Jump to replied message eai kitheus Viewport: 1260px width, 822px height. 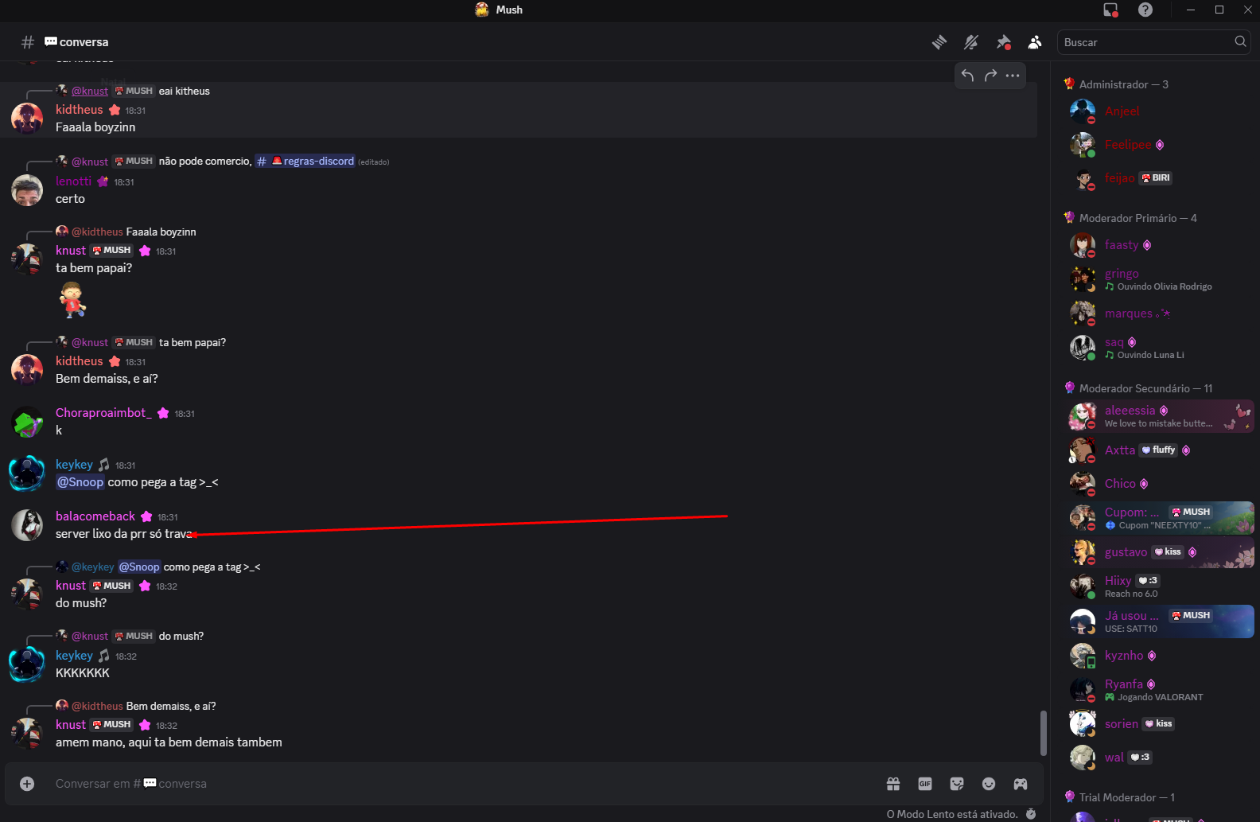pyautogui.click(x=185, y=91)
